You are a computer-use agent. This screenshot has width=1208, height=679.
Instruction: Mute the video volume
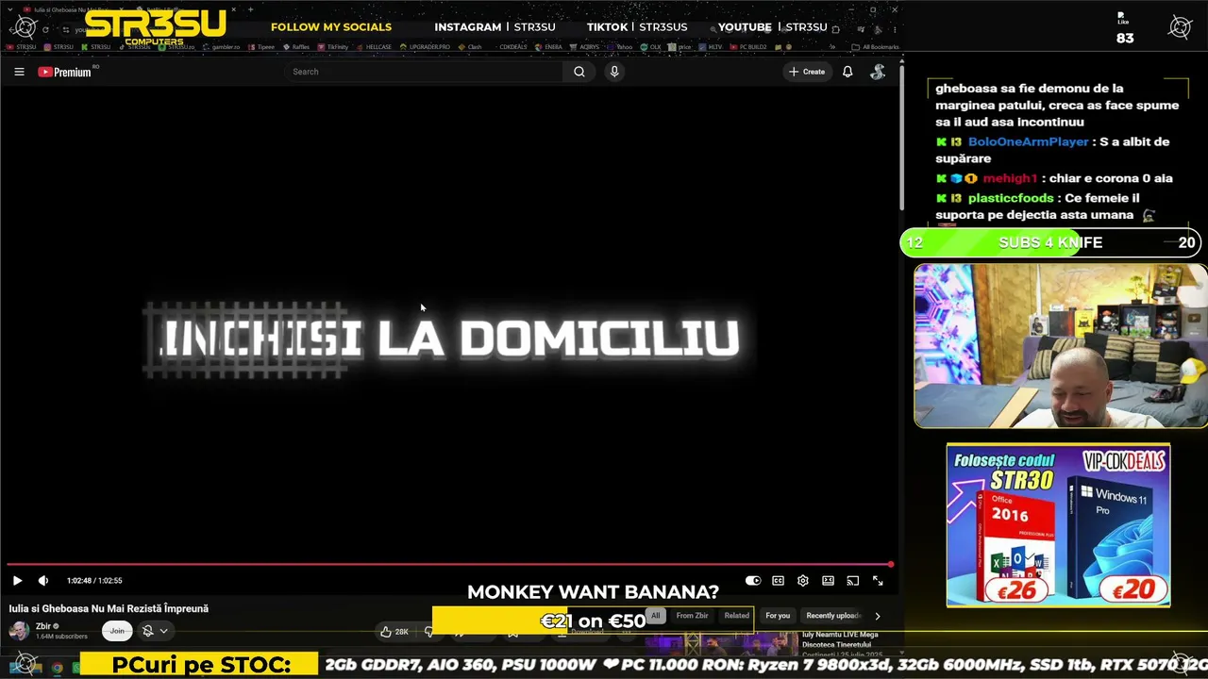43,581
